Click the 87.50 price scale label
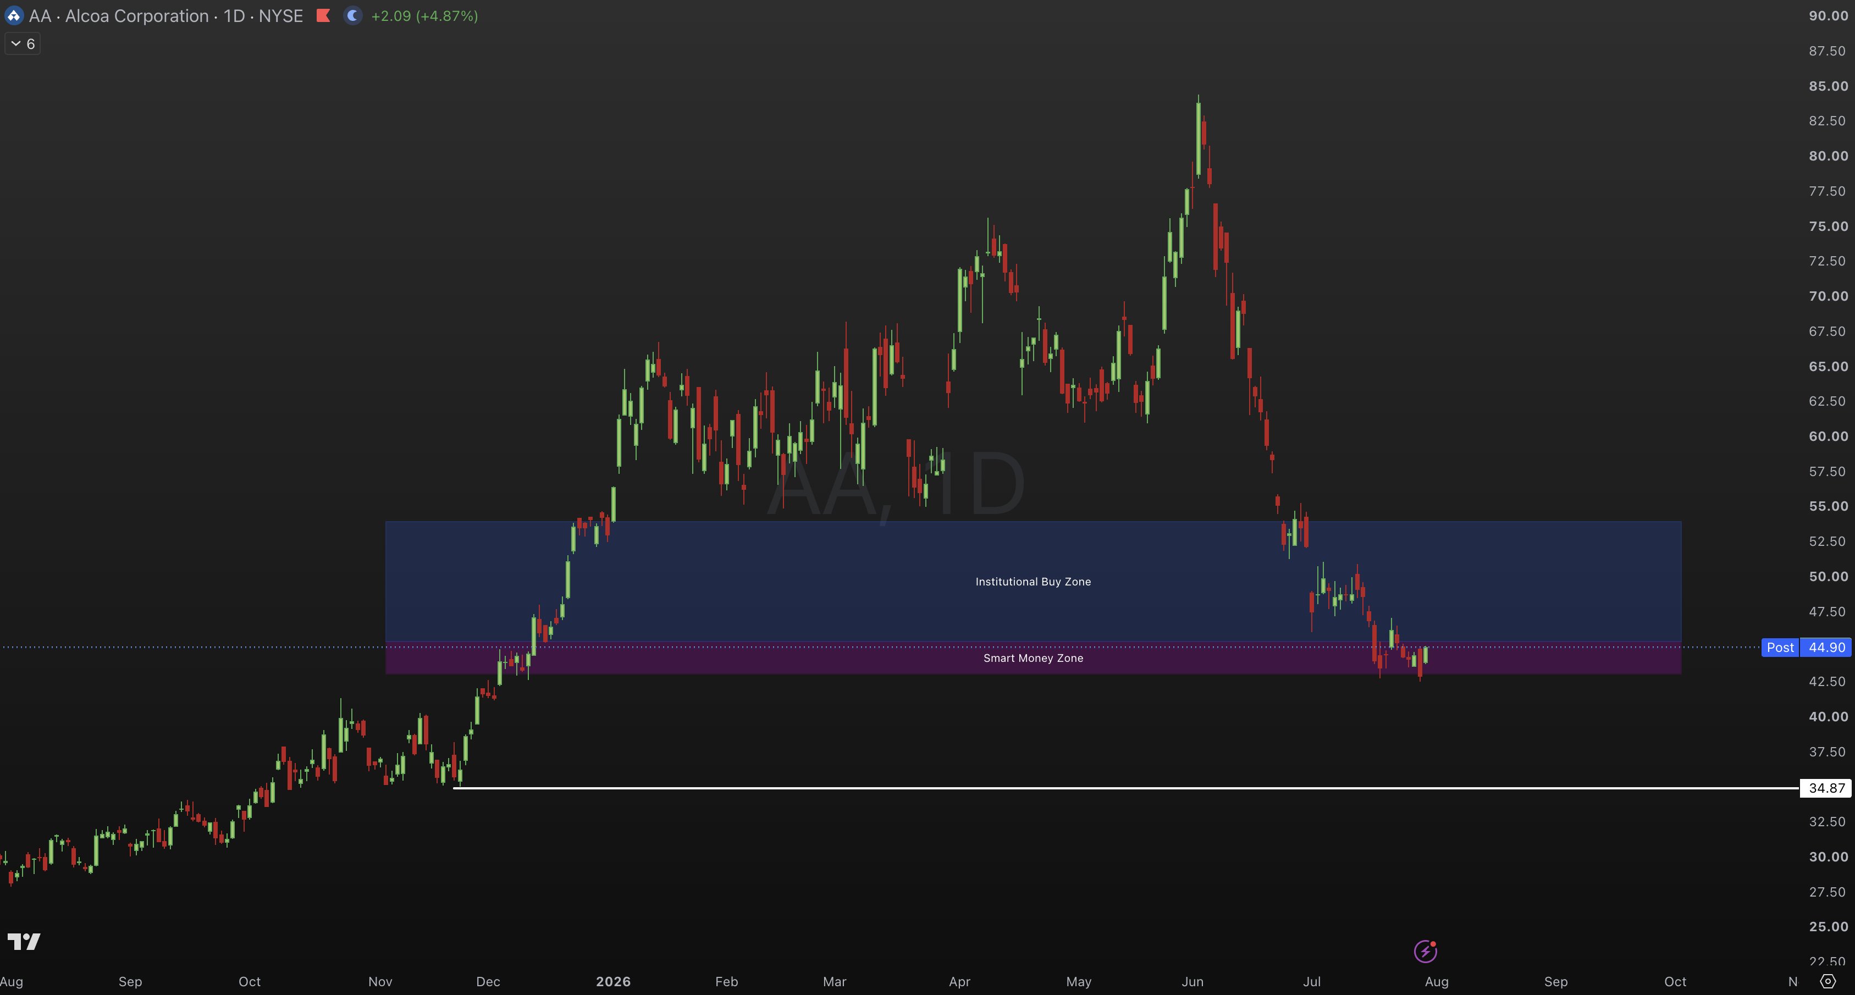The height and width of the screenshot is (995, 1855). (x=1828, y=51)
